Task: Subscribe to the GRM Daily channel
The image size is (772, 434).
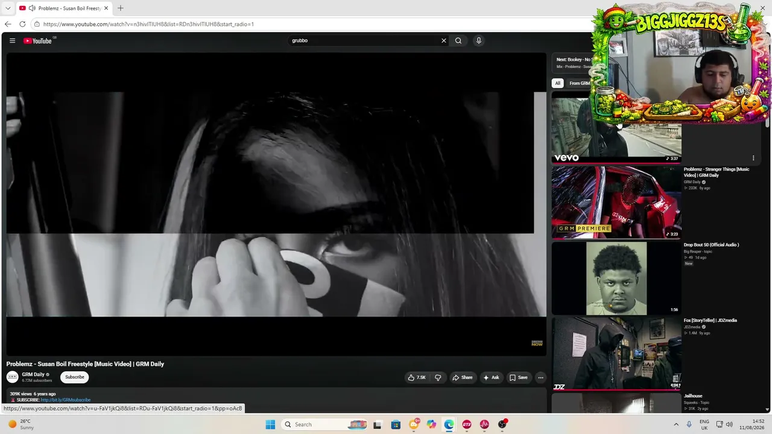Action: point(75,377)
